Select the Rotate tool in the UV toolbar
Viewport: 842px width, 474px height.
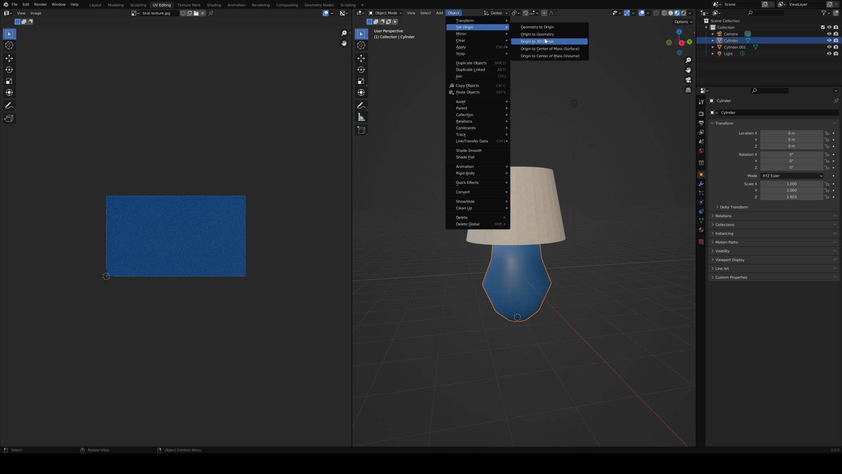click(x=9, y=70)
